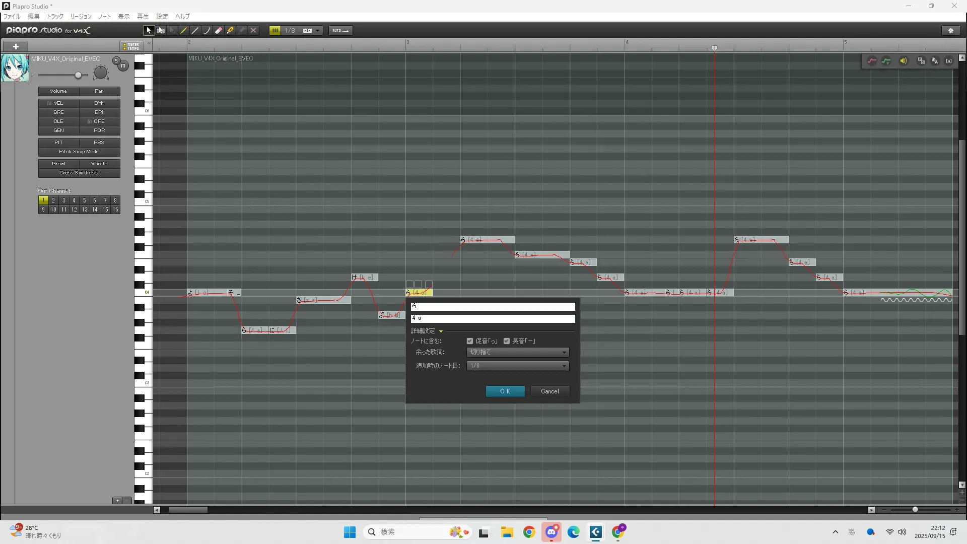The width and height of the screenshot is (967, 544).
Task: Toggle the solo S button on track
Action: click(116, 61)
